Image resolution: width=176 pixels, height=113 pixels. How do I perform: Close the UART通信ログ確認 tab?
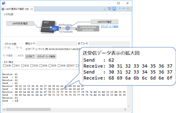(32, 9)
